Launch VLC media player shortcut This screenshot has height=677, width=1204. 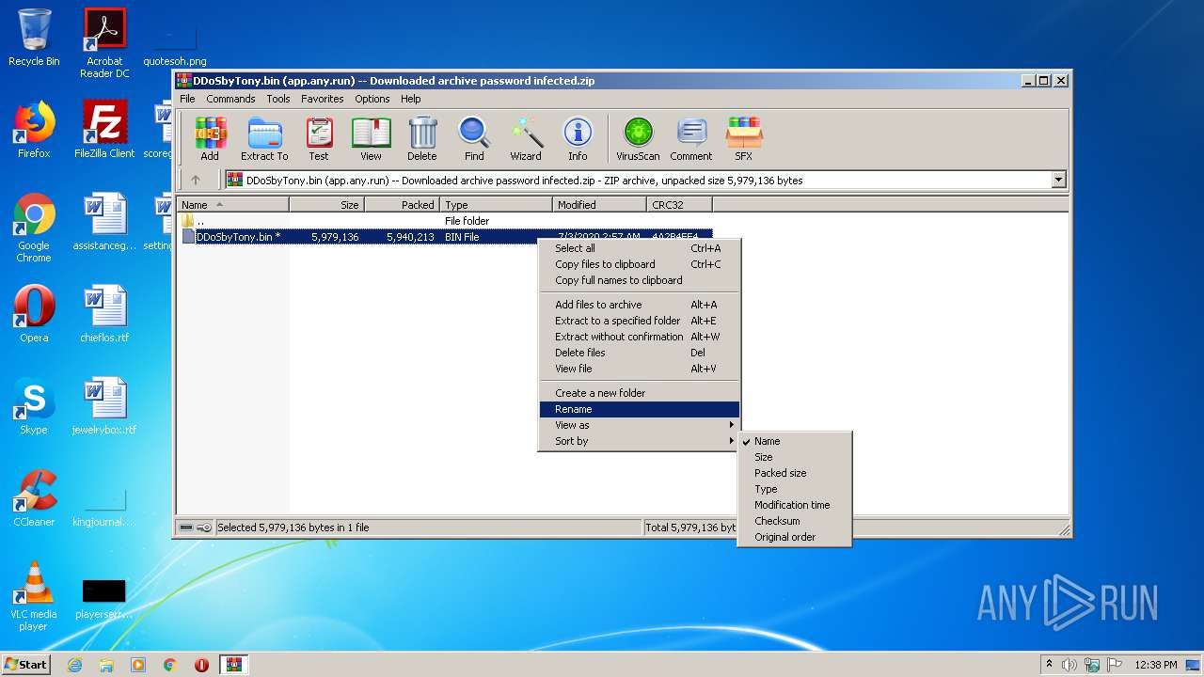click(x=34, y=596)
